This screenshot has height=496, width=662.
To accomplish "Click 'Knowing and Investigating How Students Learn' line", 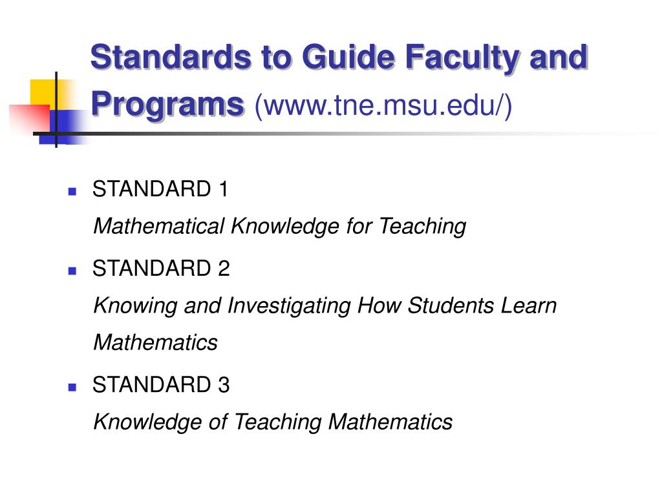I will tap(325, 305).
